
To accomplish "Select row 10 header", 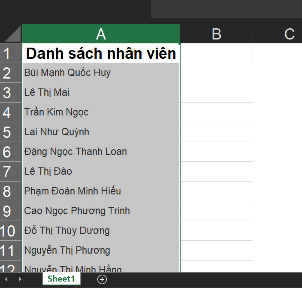I will [x=11, y=231].
